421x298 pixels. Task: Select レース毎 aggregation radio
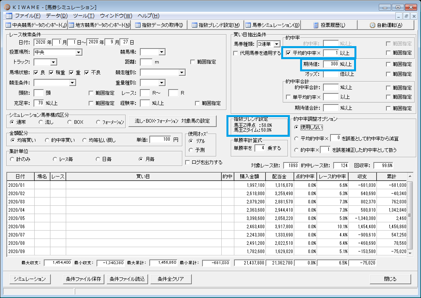[55, 159]
